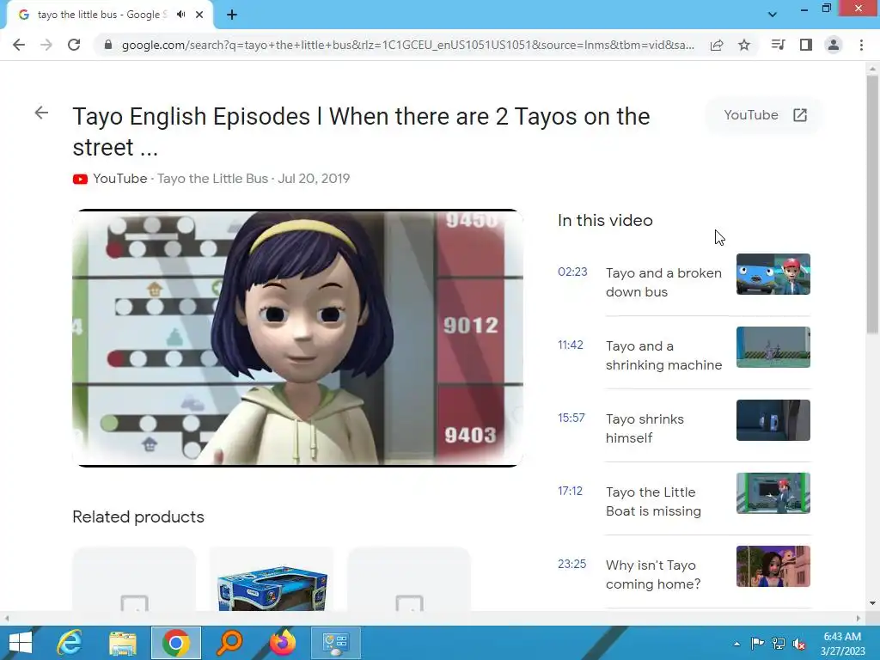Jump to 11:42 timestamp
Image resolution: width=880 pixels, height=660 pixels.
click(x=571, y=345)
